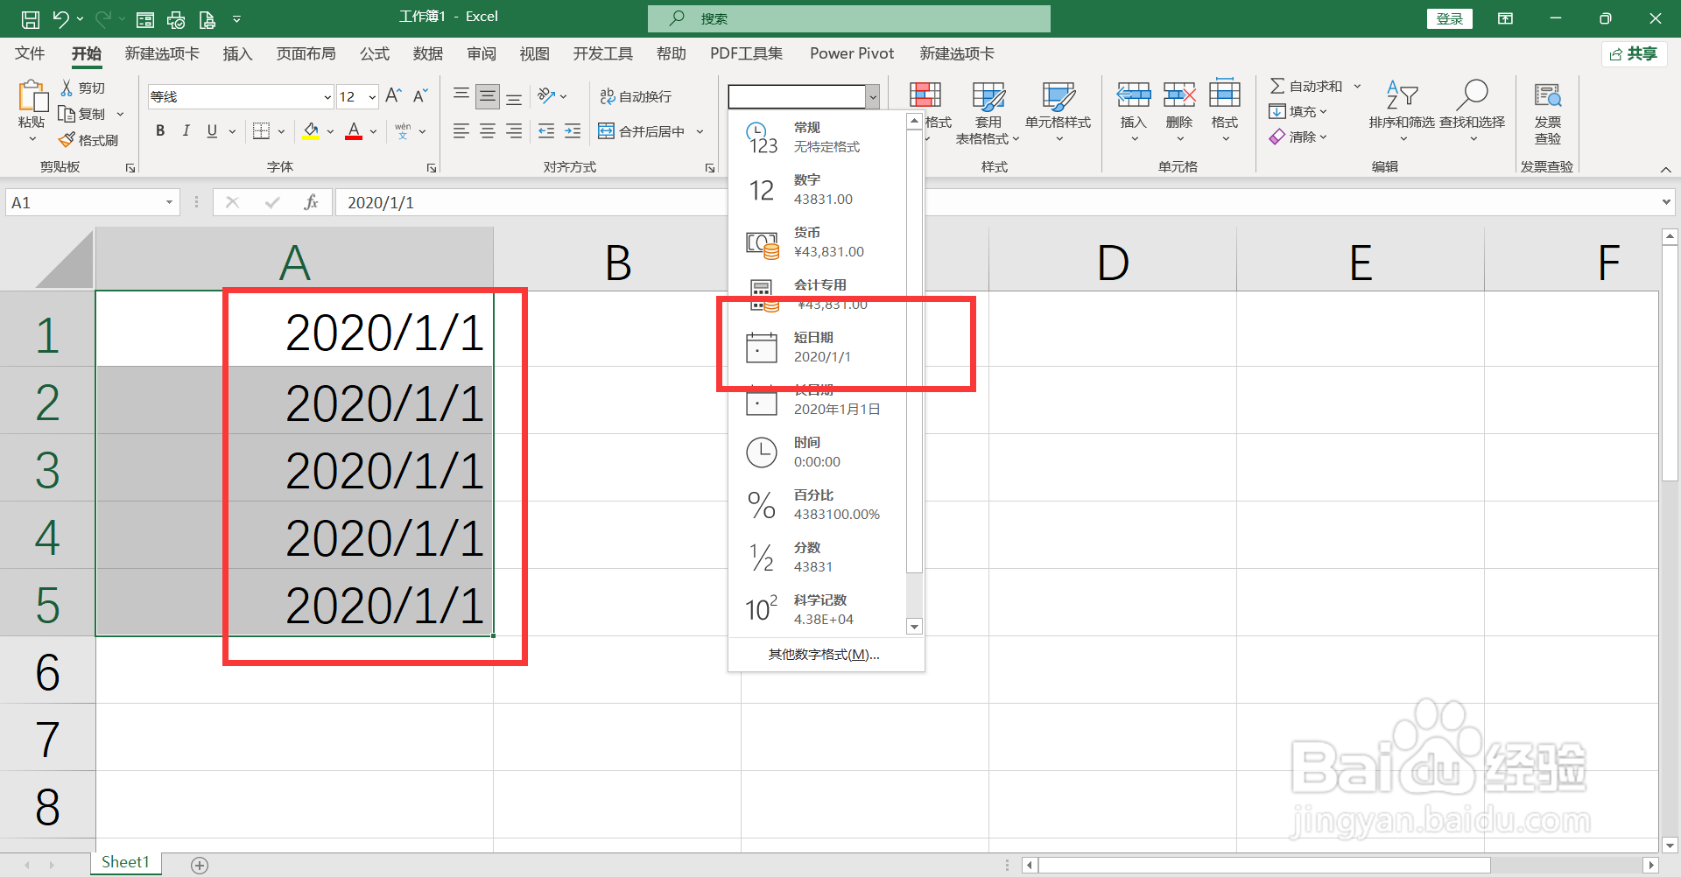1681x877 pixels.
Task: Click 套用表格格式 table format icon
Action: (x=988, y=98)
